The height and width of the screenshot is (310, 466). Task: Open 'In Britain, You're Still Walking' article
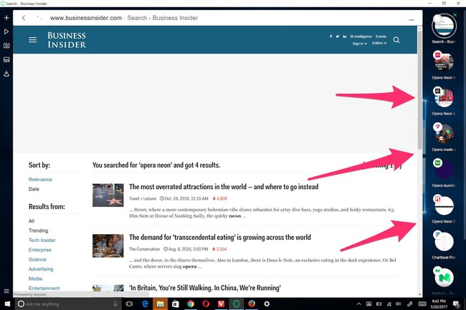click(x=205, y=288)
